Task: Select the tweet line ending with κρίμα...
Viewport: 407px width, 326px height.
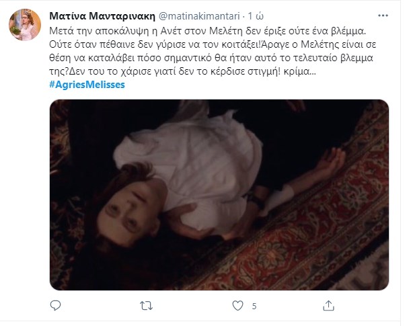Action: (x=182, y=71)
